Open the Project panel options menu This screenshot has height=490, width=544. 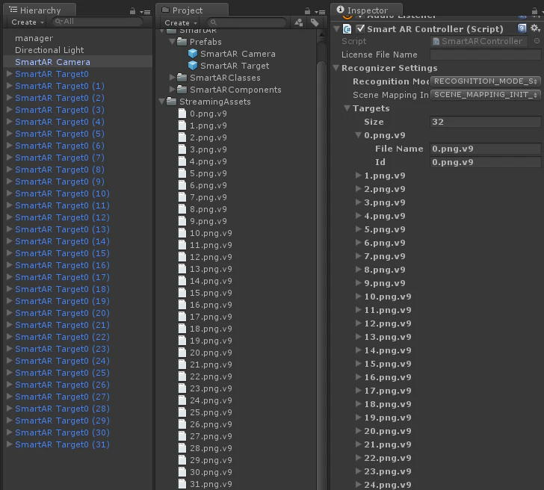[x=320, y=12]
